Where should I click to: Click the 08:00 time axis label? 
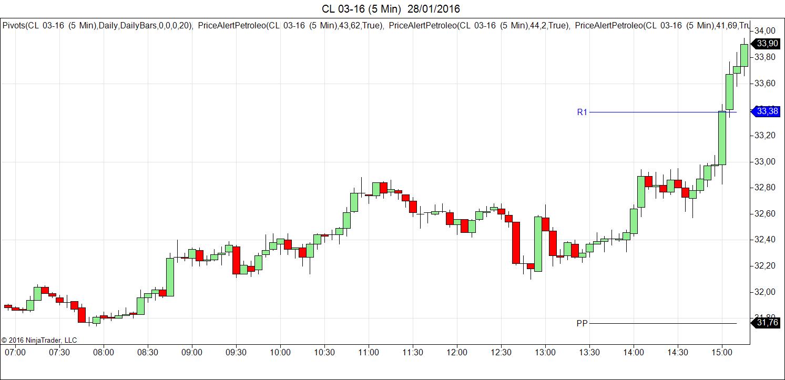[103, 352]
